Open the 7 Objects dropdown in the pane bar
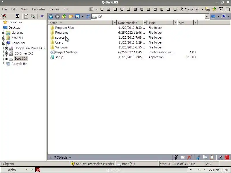231x173 pixels. (x=70, y=157)
